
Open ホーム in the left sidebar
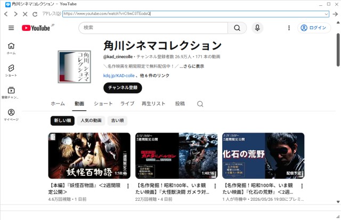11,48
